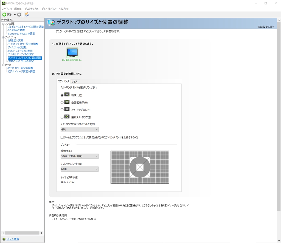Click the 全画面表示 scaling mode icon
The image size is (281, 243).
pos(67,102)
